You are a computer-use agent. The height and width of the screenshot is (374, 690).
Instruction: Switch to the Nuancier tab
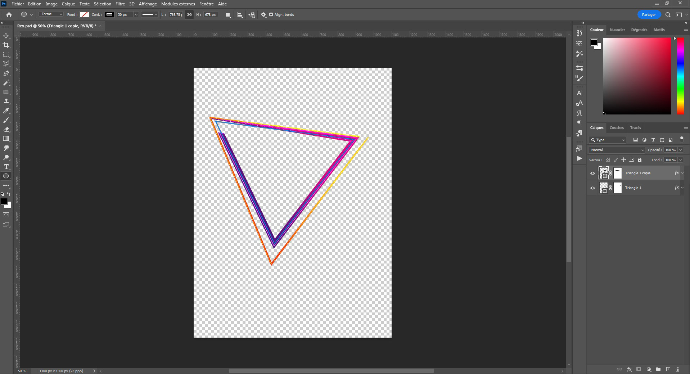617,30
